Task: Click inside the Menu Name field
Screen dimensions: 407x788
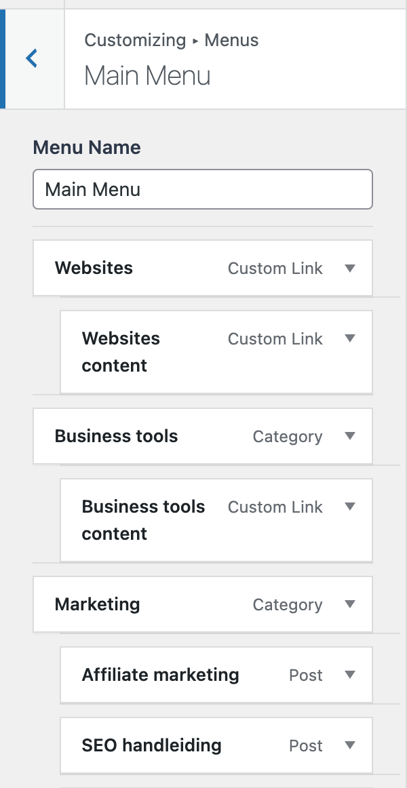Action: click(x=203, y=189)
